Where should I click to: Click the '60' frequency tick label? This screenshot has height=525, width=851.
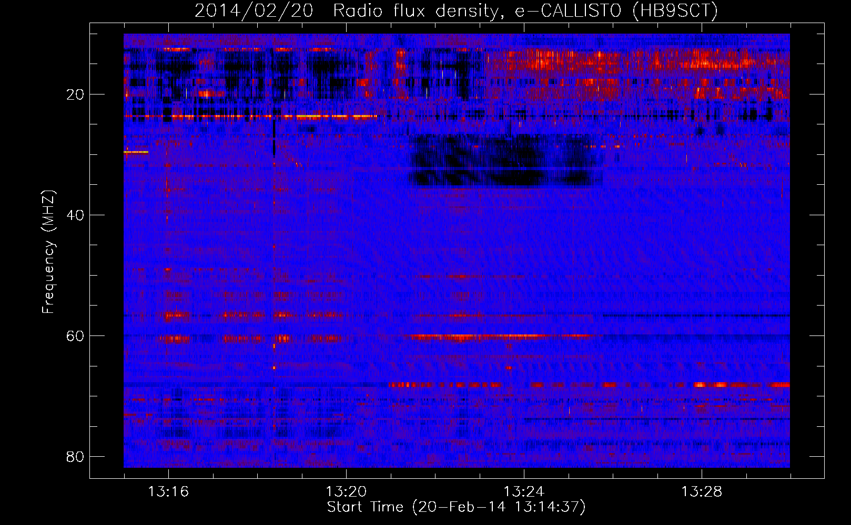pyautogui.click(x=75, y=336)
